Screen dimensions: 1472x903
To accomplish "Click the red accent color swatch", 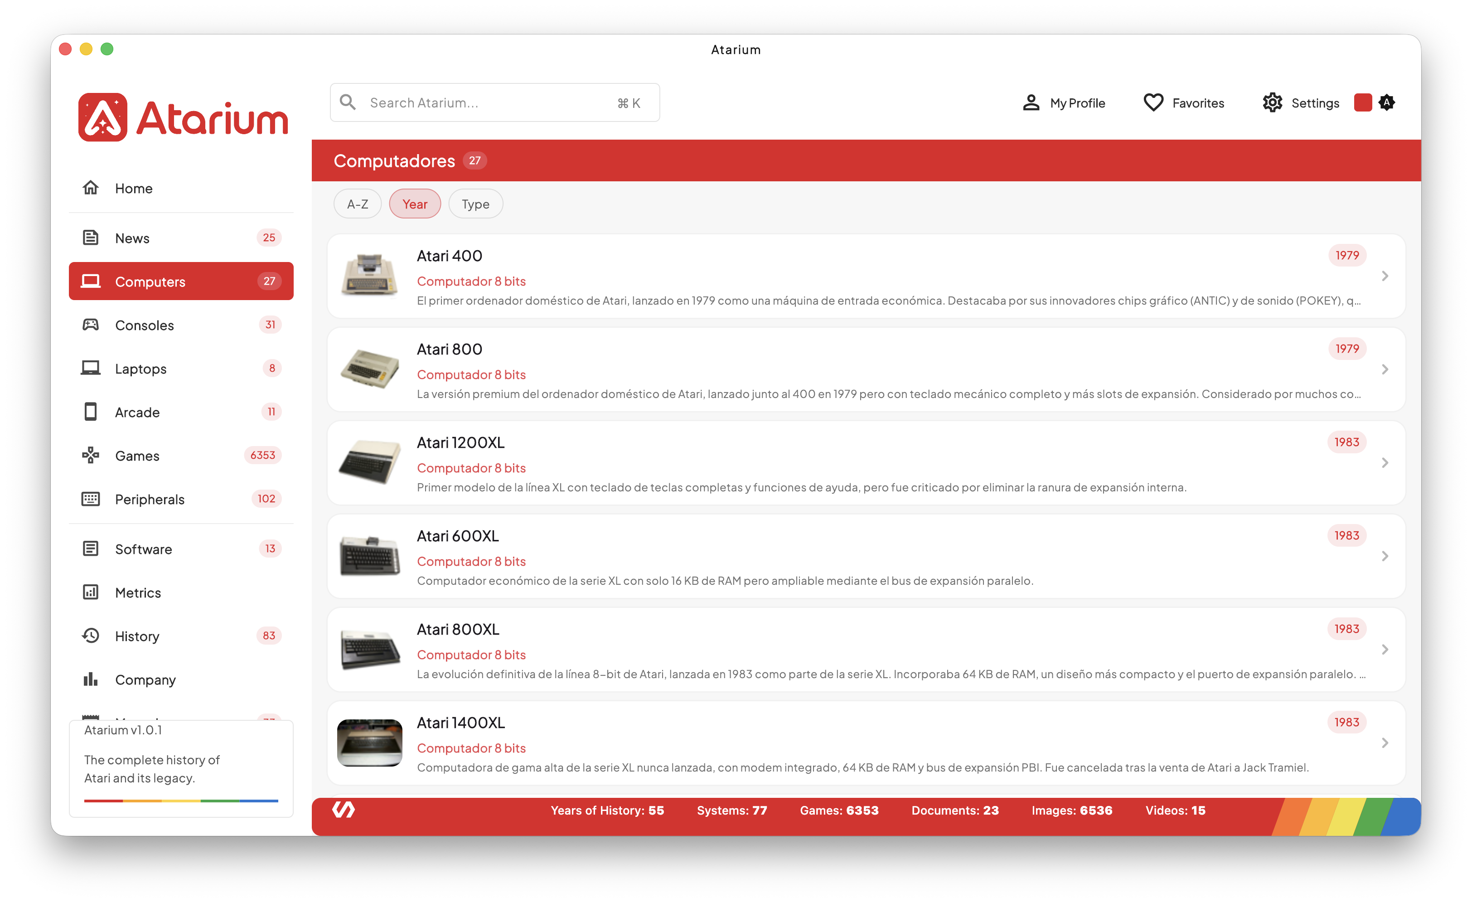I will pos(1363,103).
